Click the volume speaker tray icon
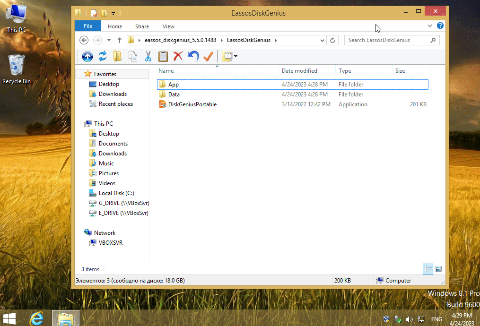The height and width of the screenshot is (326, 480). [x=409, y=319]
